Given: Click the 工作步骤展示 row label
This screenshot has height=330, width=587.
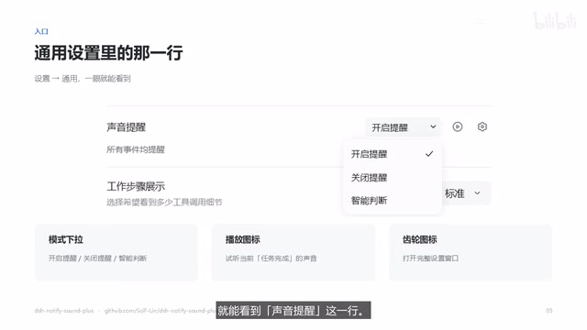Looking at the screenshot, I should click(136, 186).
